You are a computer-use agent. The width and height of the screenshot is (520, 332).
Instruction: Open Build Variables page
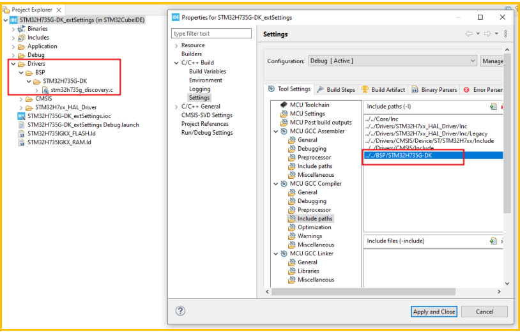click(208, 72)
